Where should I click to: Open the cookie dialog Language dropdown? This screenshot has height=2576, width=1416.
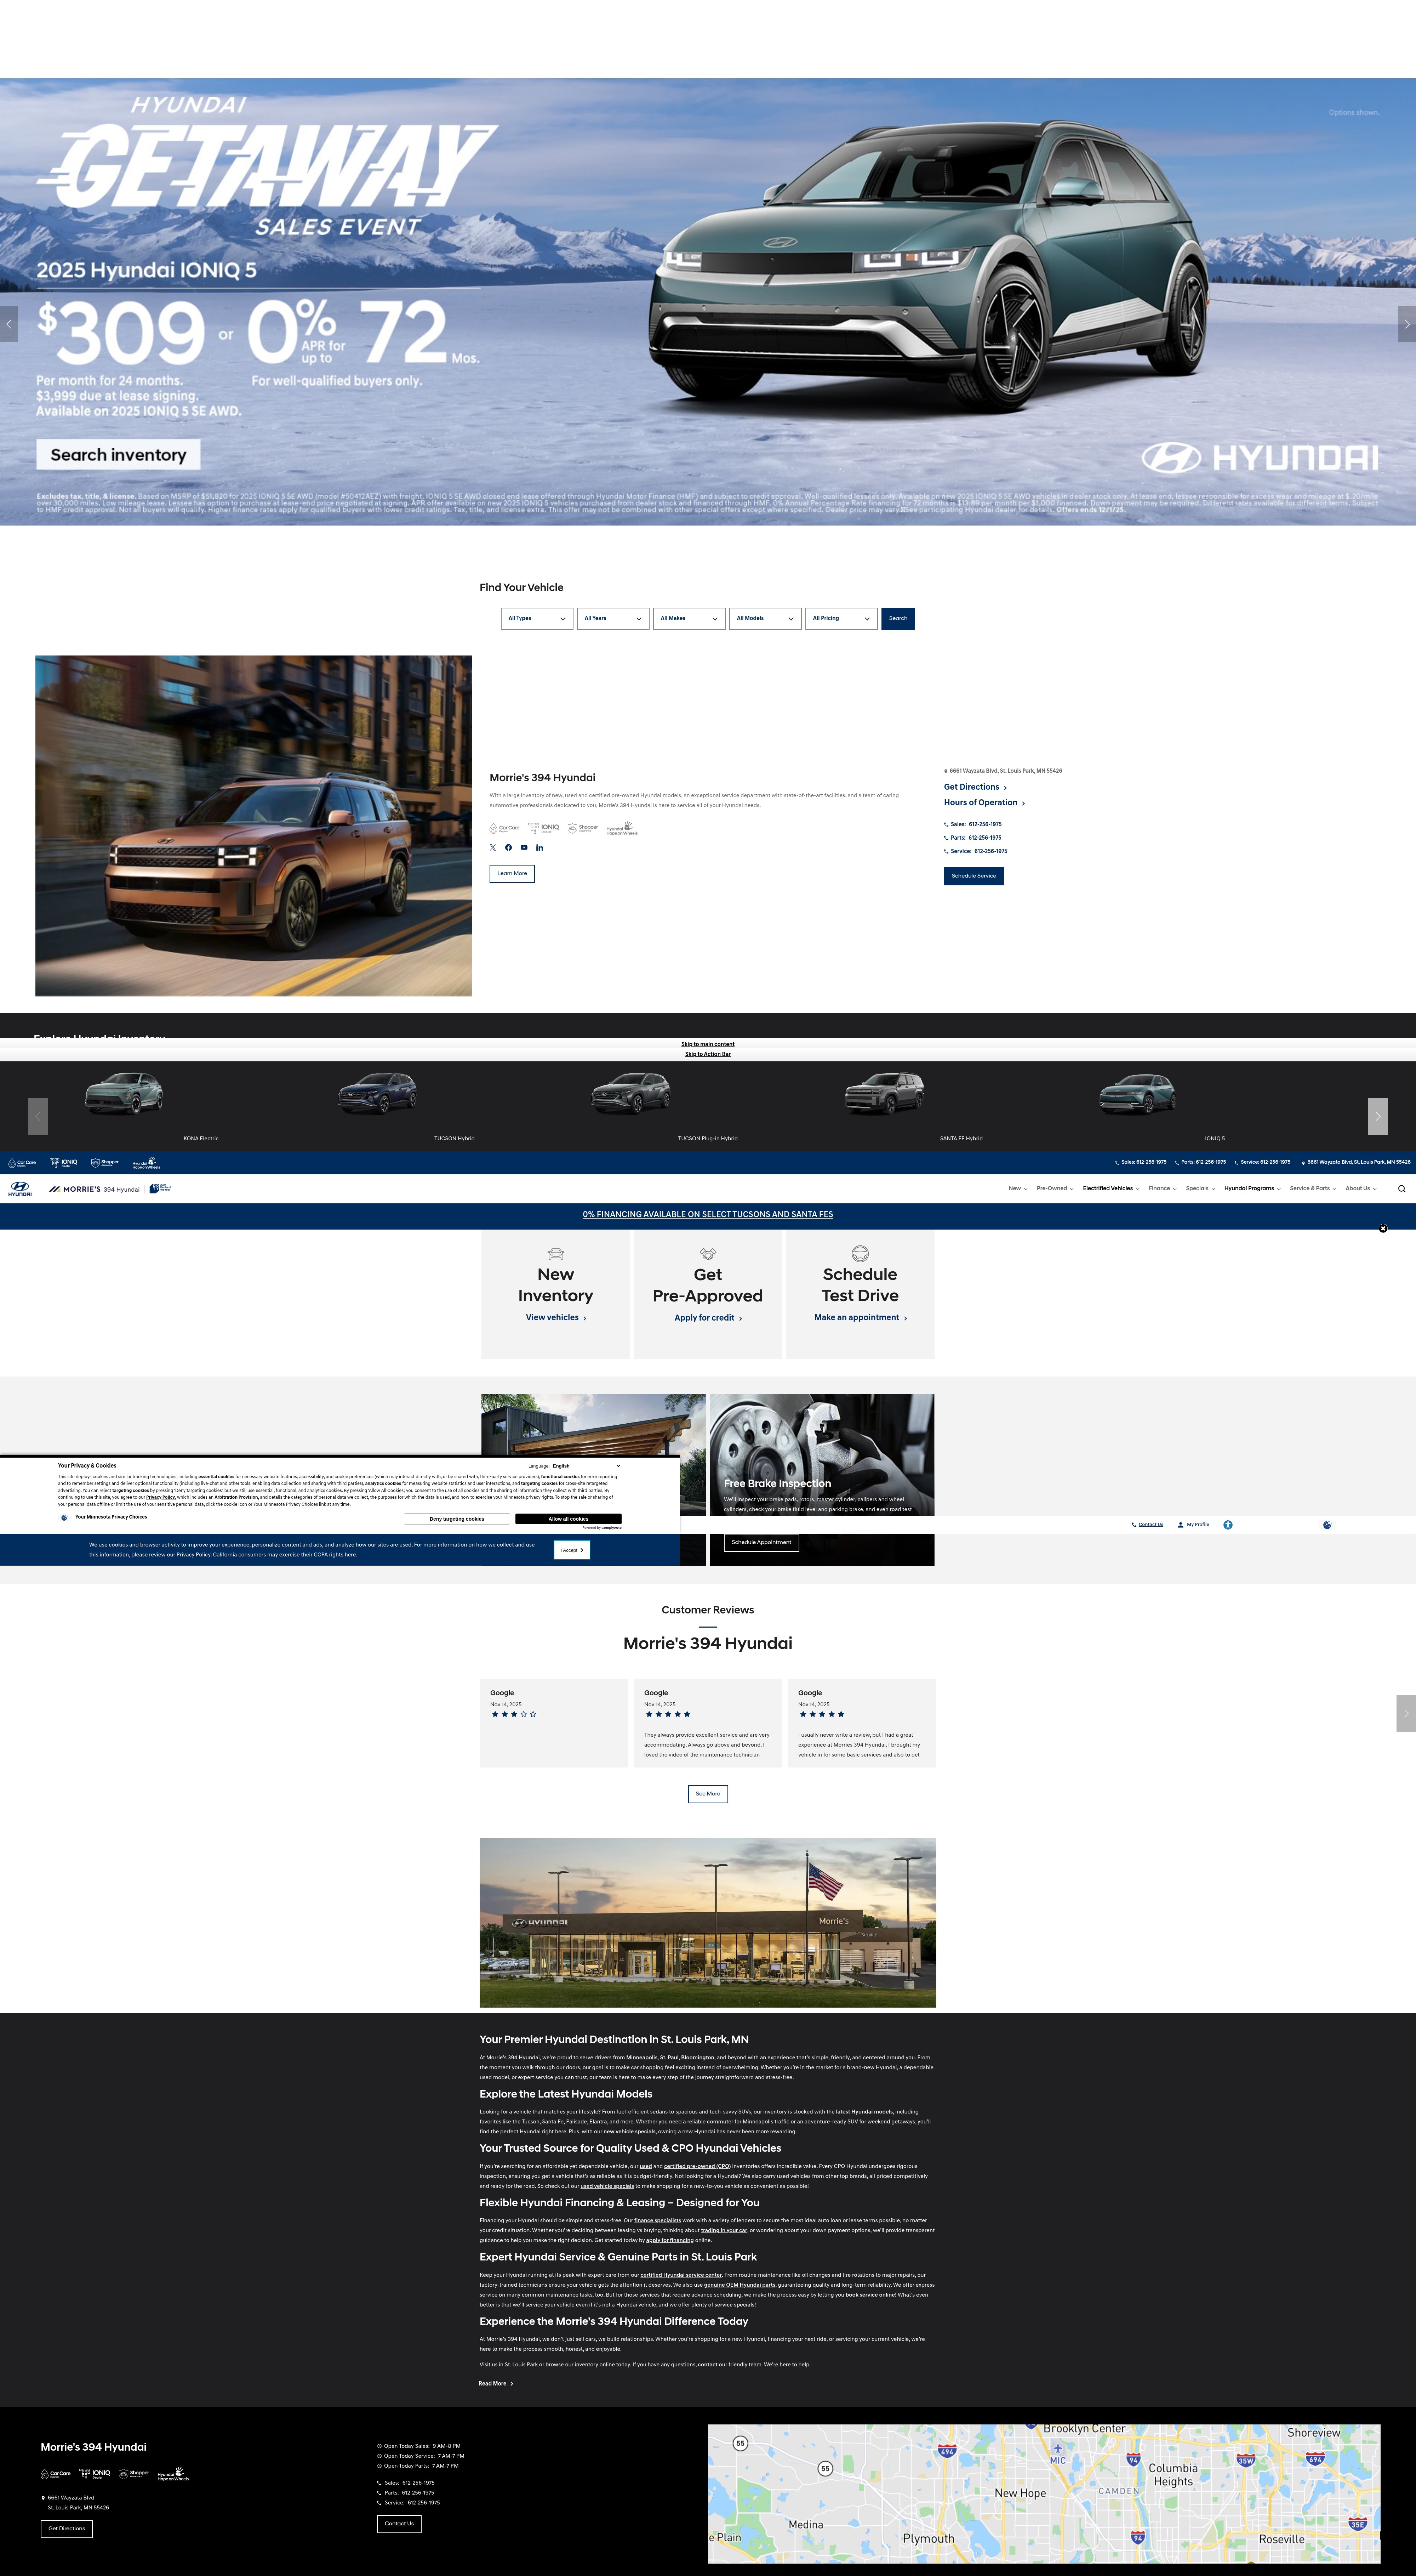[x=587, y=1466]
